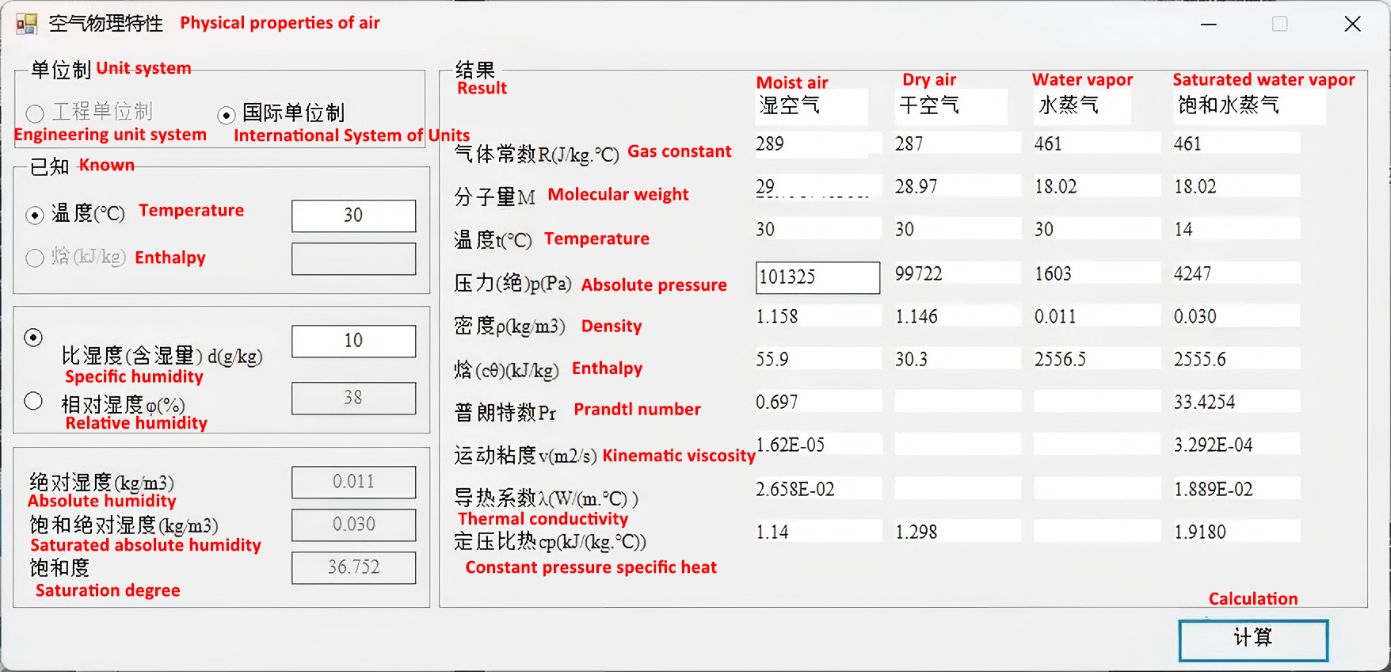Screen dimensions: 1391x672
Task: Switch to the Relative humidity radio option
Action: 33,402
